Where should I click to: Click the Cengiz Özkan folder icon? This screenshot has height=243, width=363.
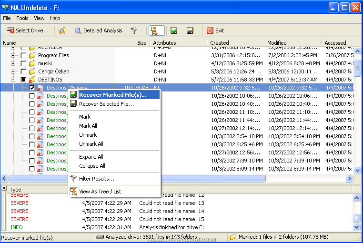(x=32, y=71)
